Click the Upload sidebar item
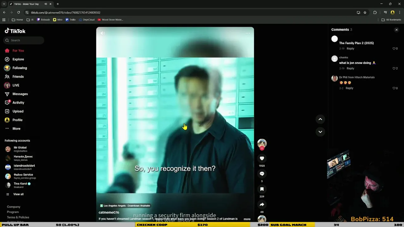The height and width of the screenshot is (227, 404). tap(14, 111)
